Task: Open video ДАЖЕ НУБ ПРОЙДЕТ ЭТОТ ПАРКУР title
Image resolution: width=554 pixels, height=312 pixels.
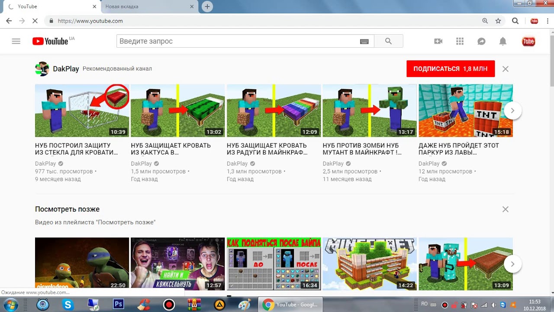Action: (459, 149)
